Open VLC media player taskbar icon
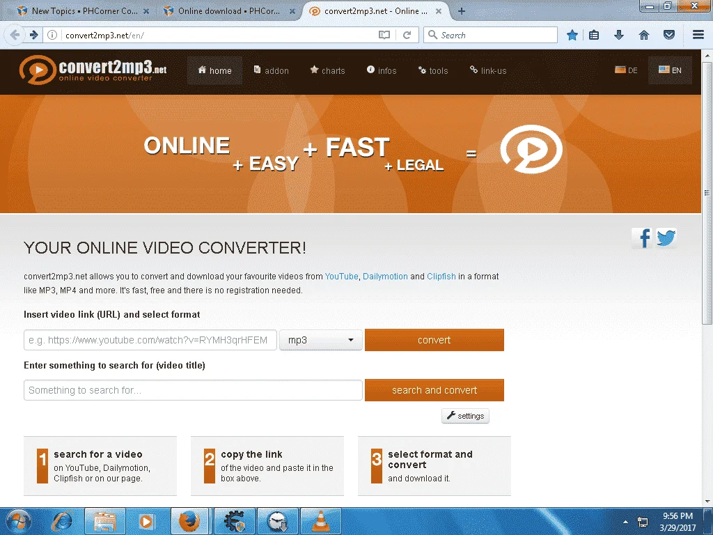Viewport: 713px width, 535px height. click(x=320, y=521)
